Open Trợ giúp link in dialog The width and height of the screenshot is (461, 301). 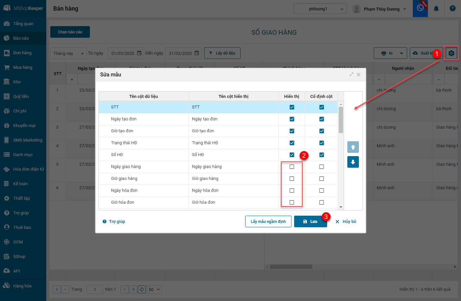point(114,222)
